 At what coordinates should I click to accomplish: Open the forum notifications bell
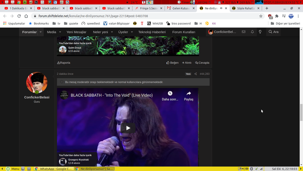(252, 32)
